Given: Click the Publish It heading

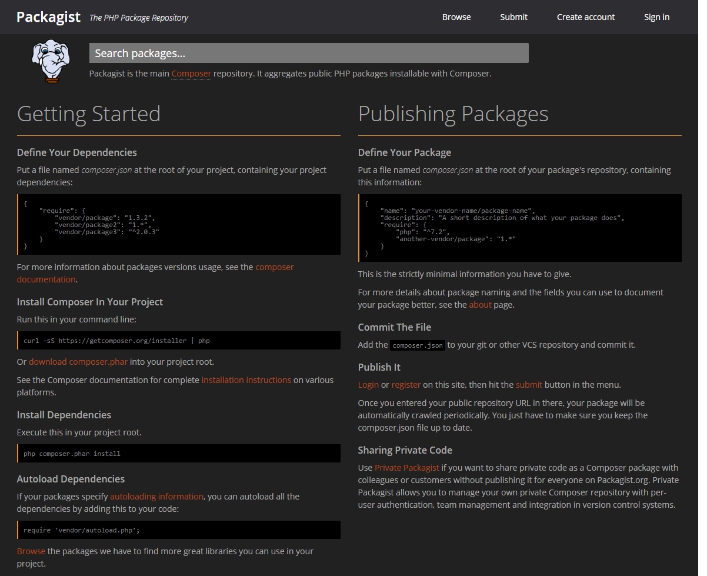Looking at the screenshot, I should (x=379, y=367).
